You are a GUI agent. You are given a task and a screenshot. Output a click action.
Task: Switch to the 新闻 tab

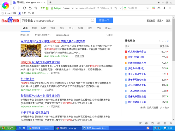click(x=34, y=28)
